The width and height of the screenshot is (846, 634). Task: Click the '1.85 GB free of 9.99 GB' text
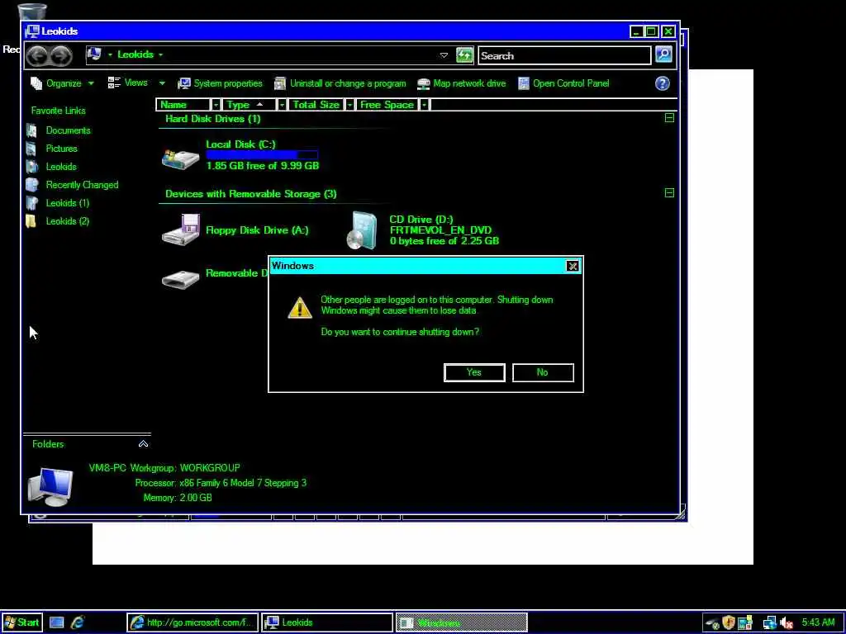point(262,166)
